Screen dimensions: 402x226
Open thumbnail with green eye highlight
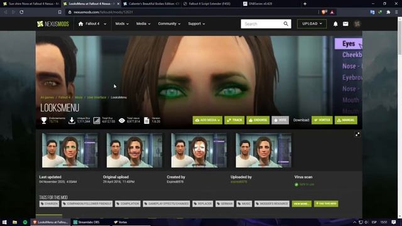tap(70, 150)
